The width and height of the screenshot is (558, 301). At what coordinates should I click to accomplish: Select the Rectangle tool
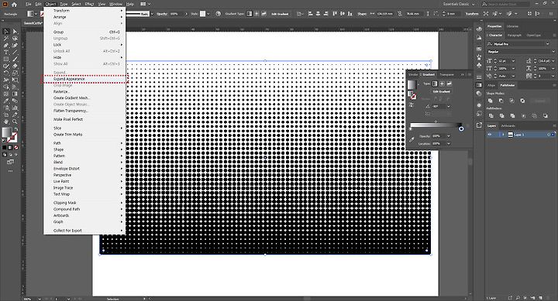point(6,59)
